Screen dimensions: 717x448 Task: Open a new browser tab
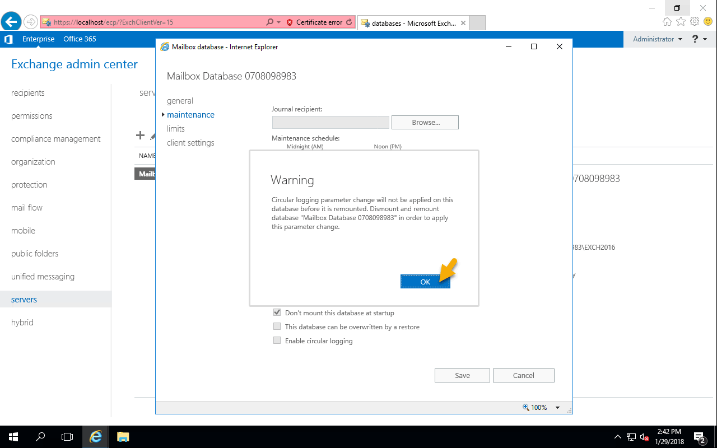[477, 23]
